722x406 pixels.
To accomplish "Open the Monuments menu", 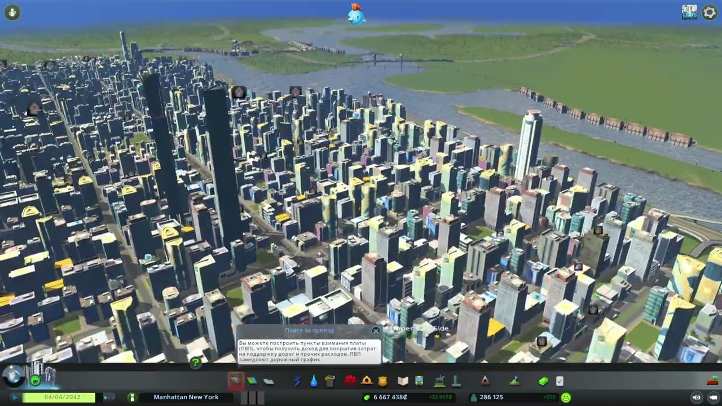I will [485, 381].
